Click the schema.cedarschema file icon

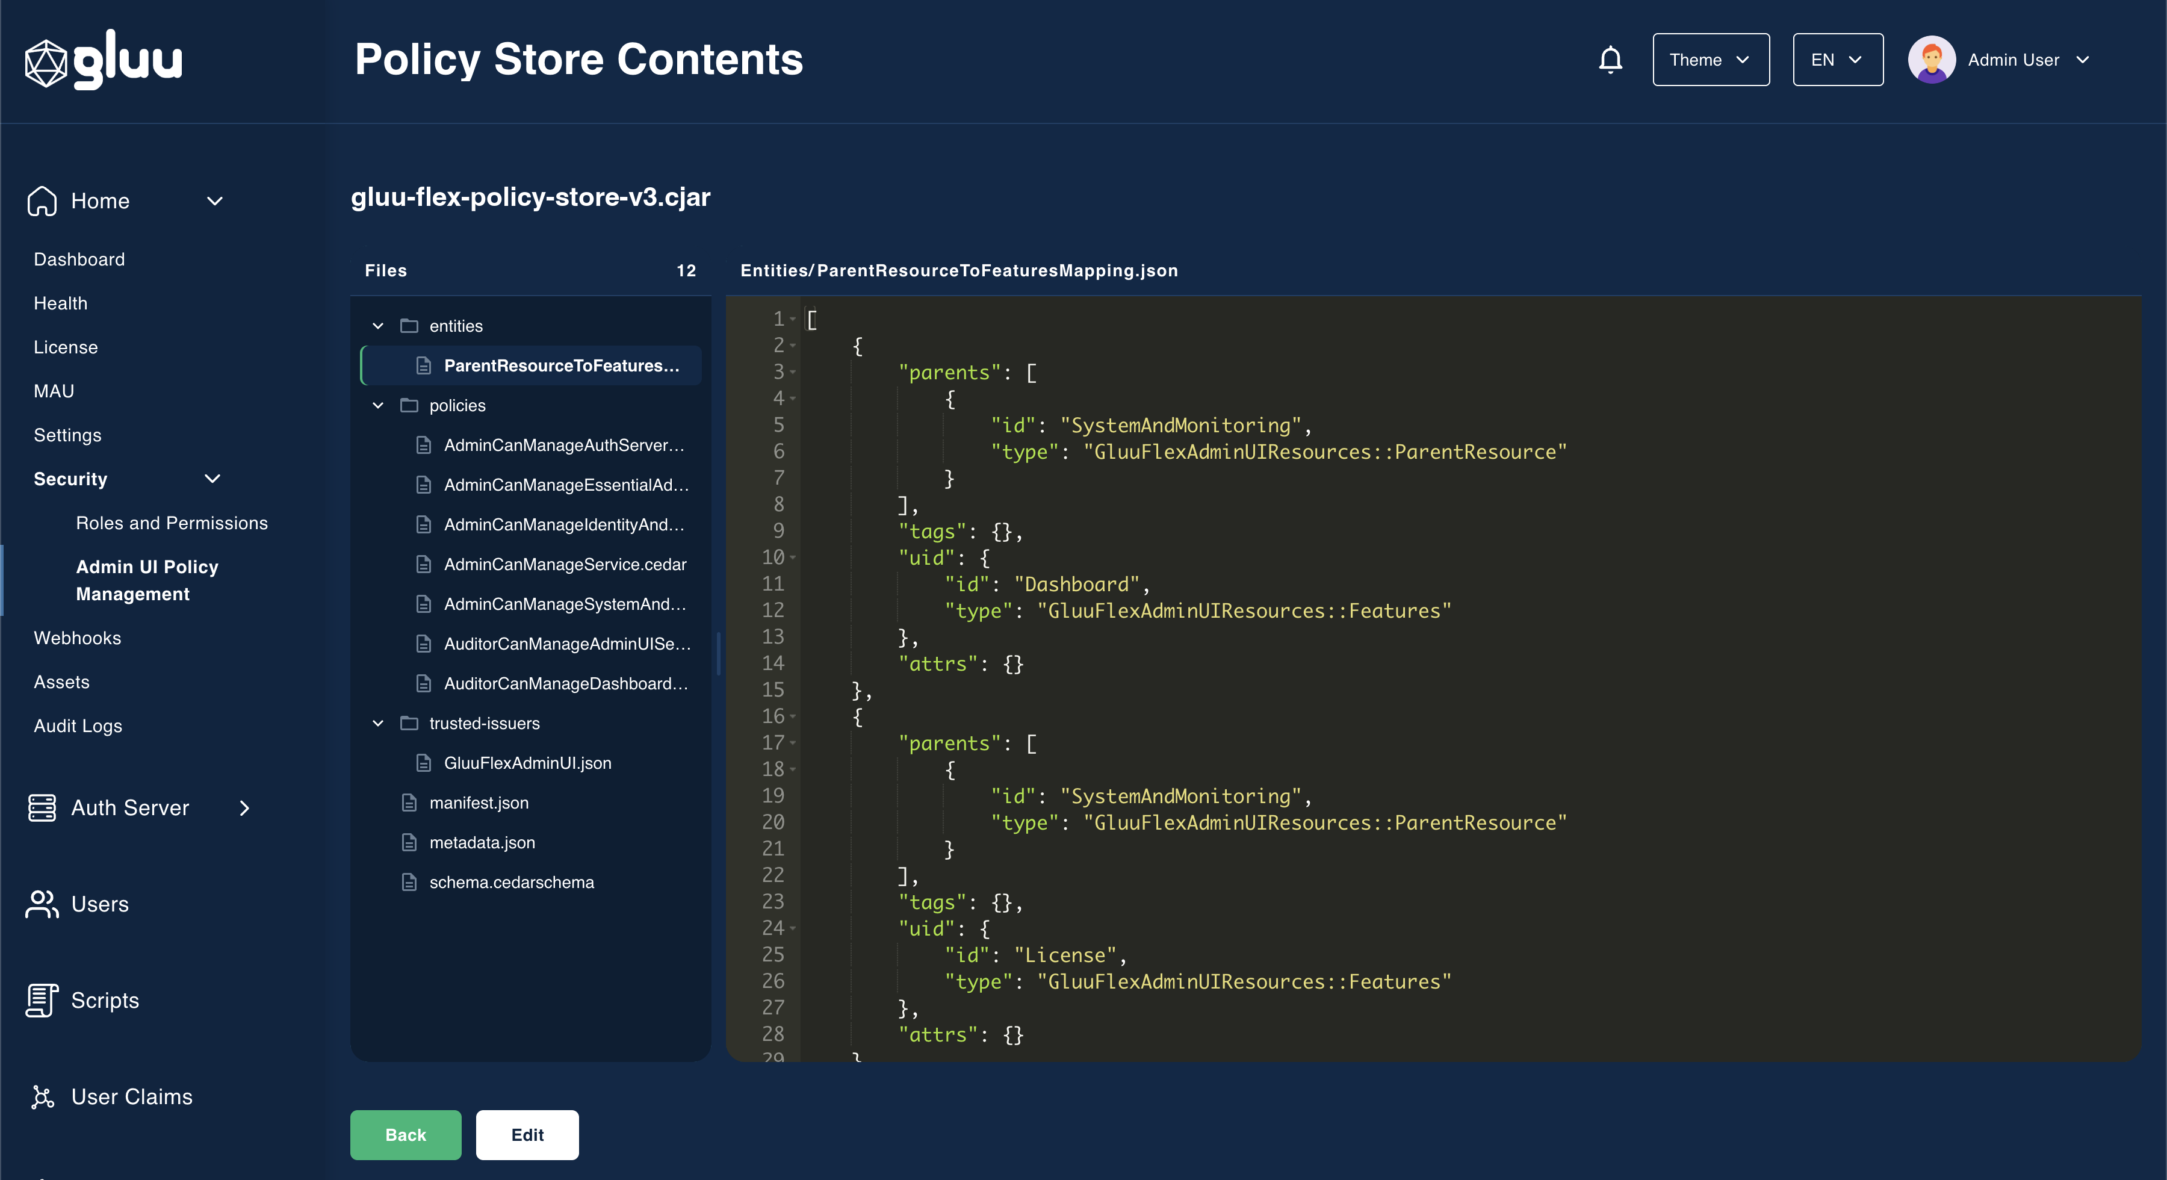click(409, 882)
